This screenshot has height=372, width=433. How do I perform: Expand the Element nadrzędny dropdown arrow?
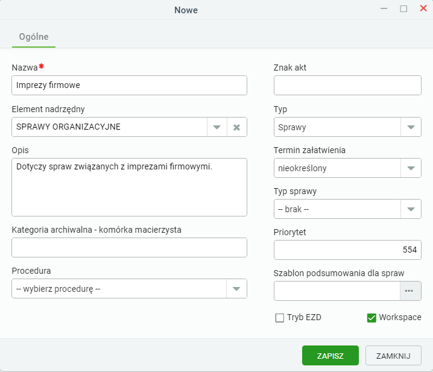[216, 127]
